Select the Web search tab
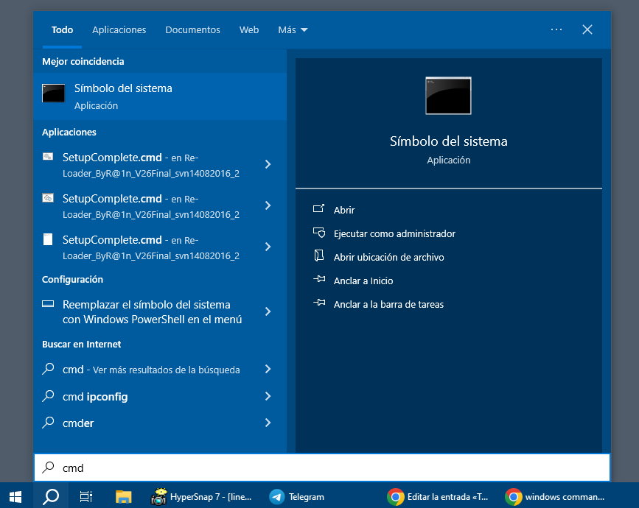The width and height of the screenshot is (639, 508). pyautogui.click(x=249, y=30)
